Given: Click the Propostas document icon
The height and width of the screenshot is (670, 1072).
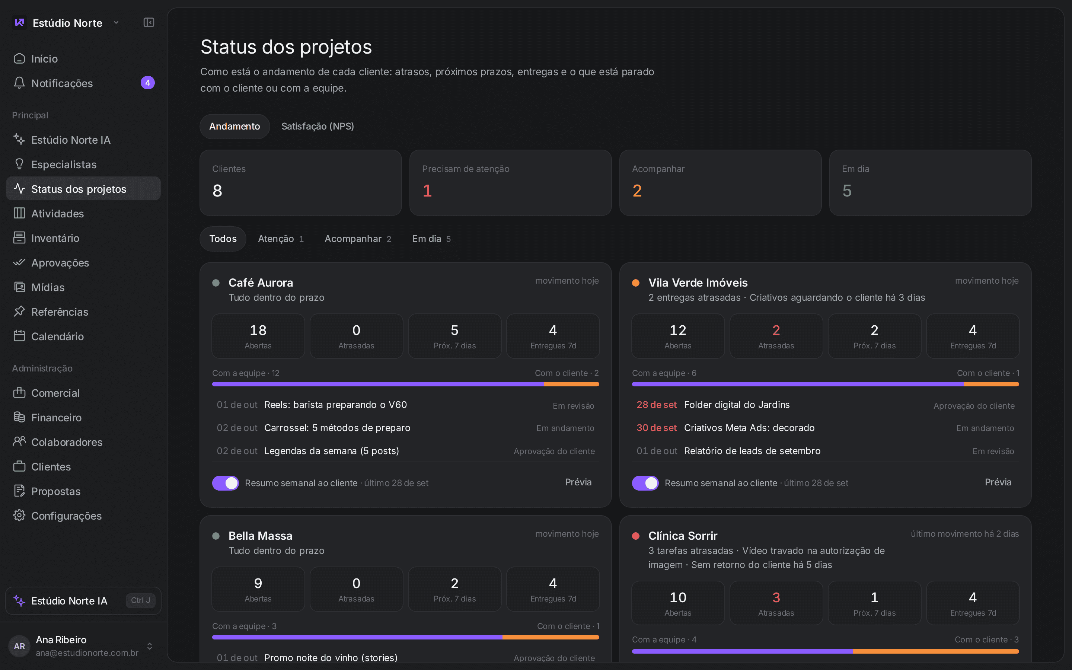Looking at the screenshot, I should pos(19,491).
